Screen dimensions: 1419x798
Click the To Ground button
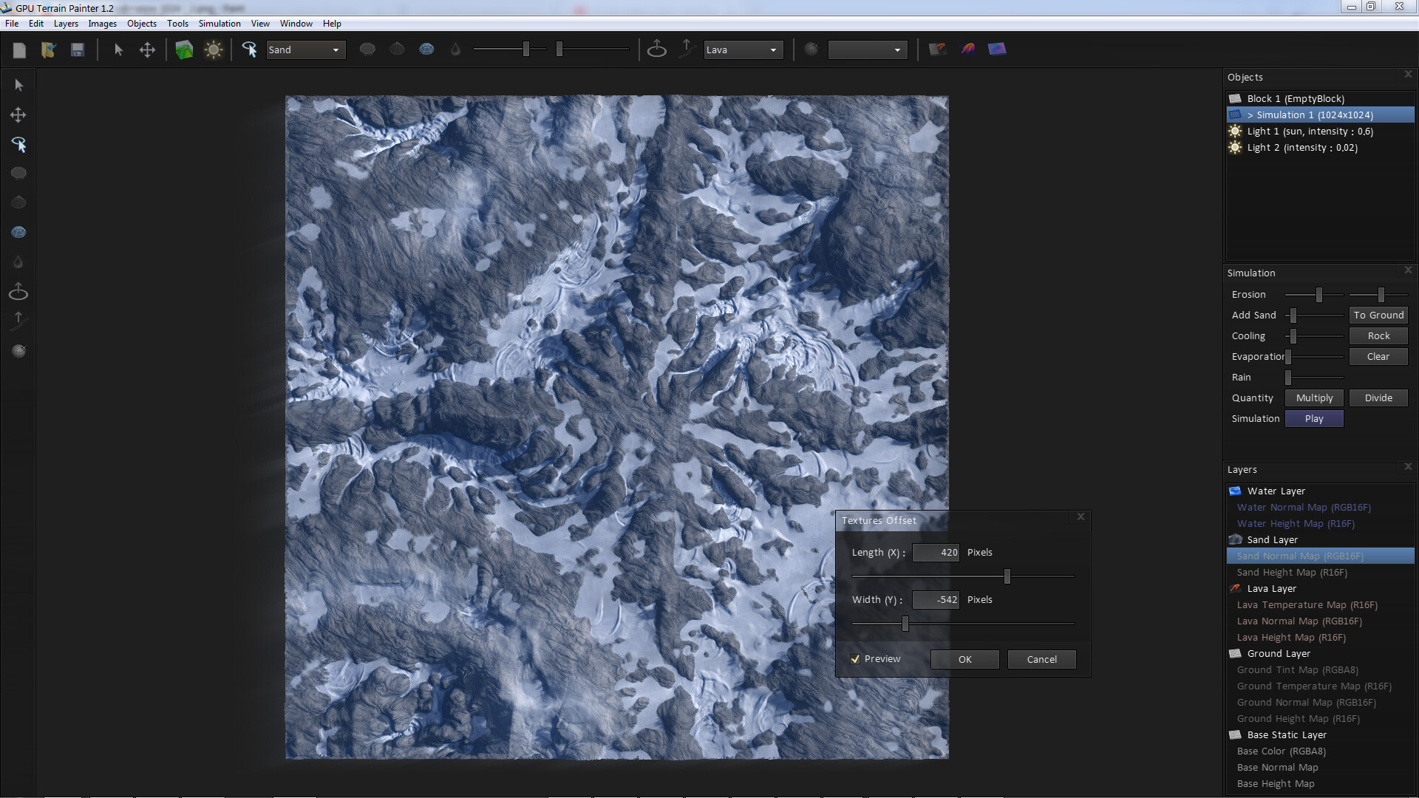(1378, 315)
